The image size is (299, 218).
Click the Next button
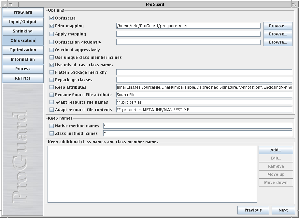coord(283,210)
